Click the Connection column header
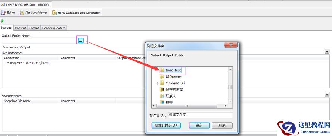This screenshot has height=136, width=332. (31, 58)
